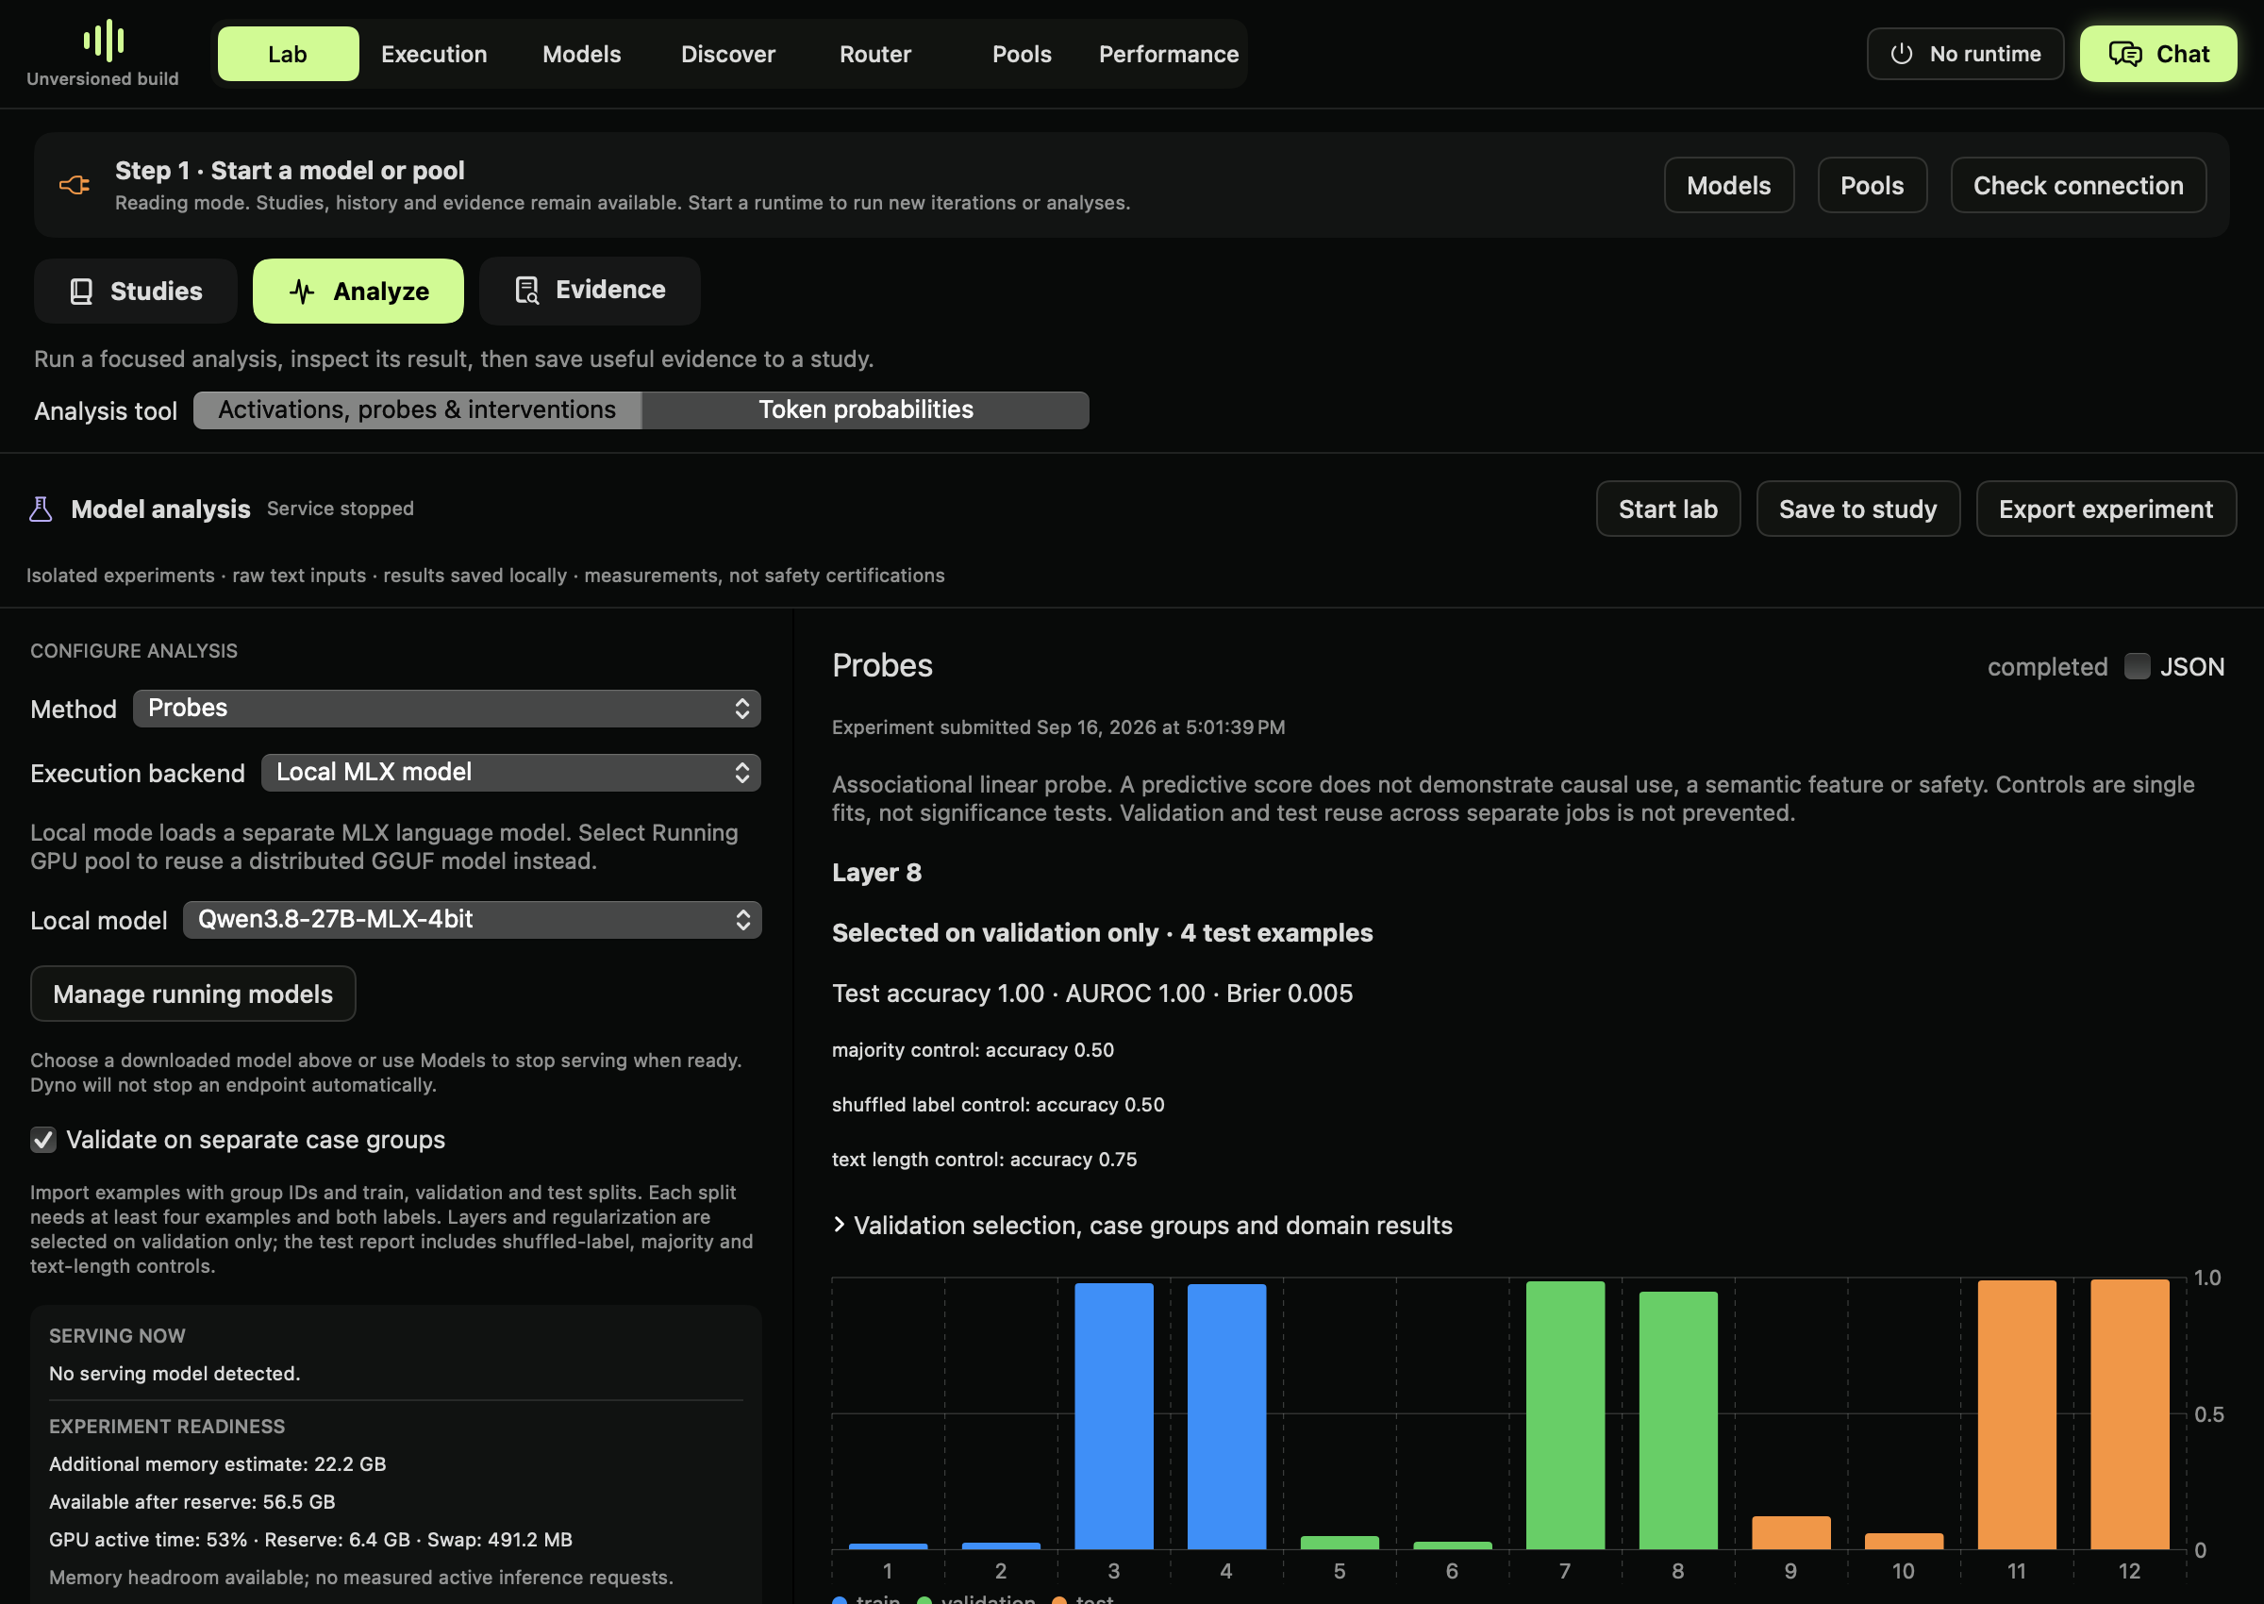The height and width of the screenshot is (1604, 2264).
Task: Click 'Available after reserve: 56.5 GB'
Action: 192,1502
